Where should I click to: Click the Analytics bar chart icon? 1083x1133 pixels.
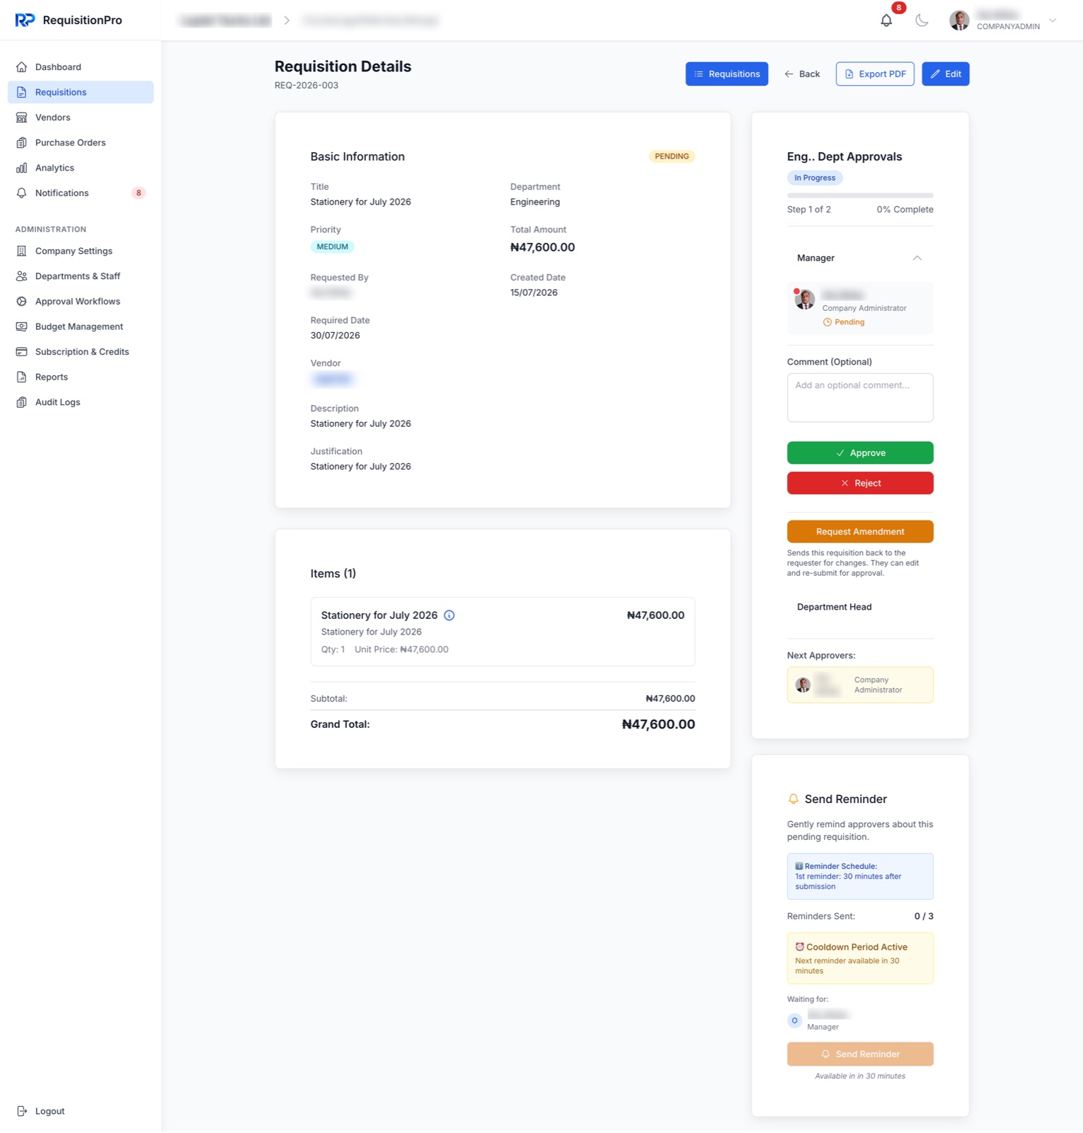coord(22,168)
